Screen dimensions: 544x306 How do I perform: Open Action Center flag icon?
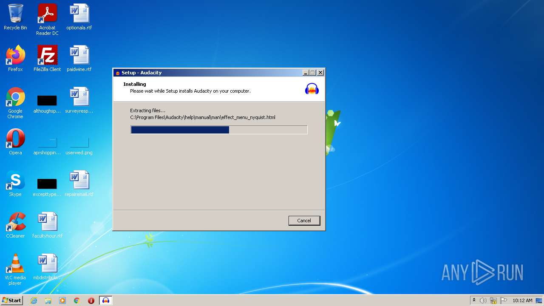[504, 300]
